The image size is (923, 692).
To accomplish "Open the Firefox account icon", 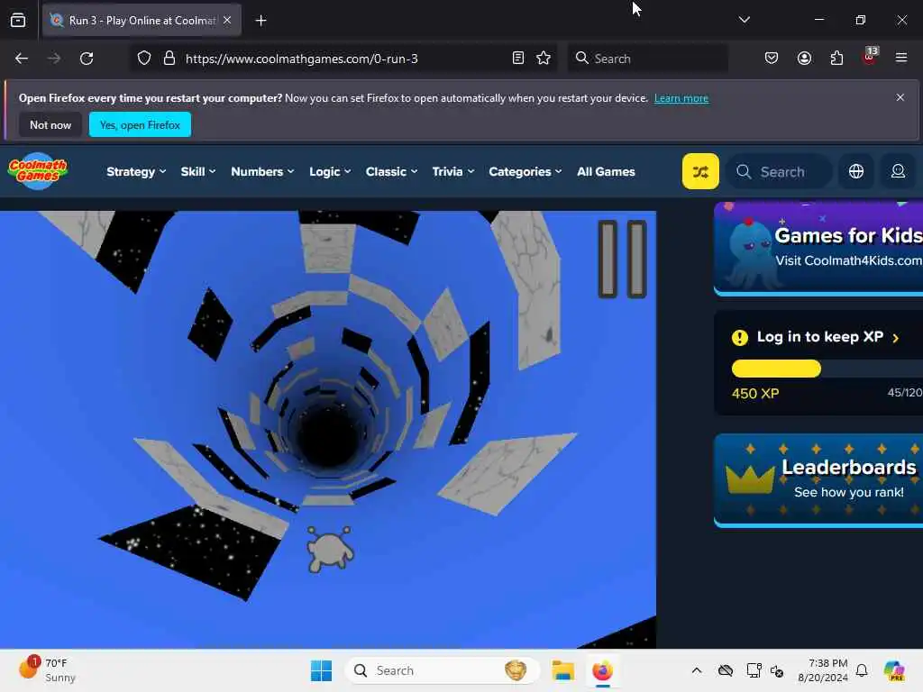I will click(x=804, y=59).
